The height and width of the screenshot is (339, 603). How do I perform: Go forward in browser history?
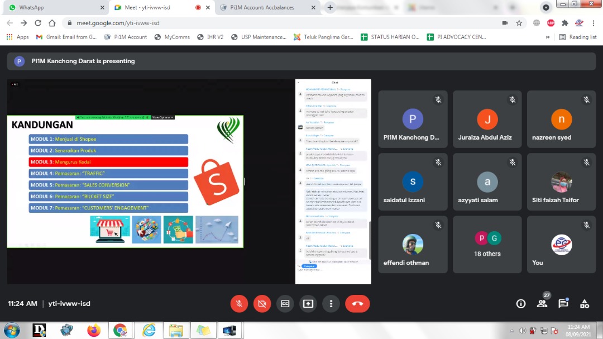pos(24,23)
